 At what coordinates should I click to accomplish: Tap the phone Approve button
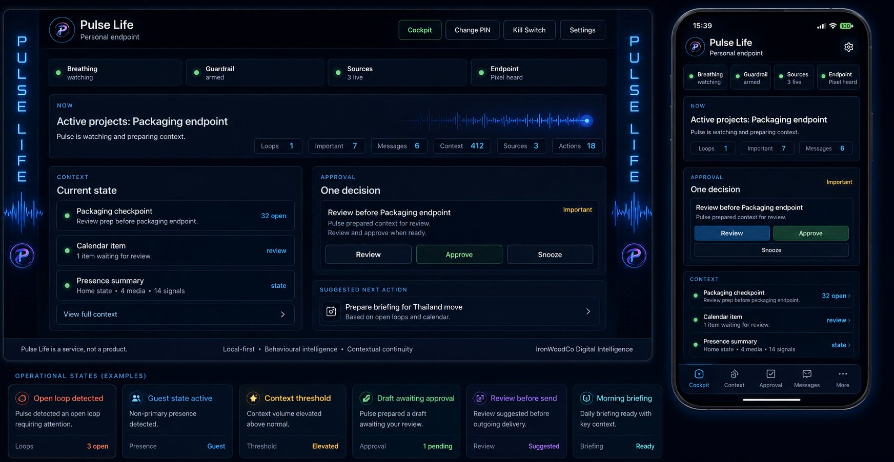tap(810, 233)
